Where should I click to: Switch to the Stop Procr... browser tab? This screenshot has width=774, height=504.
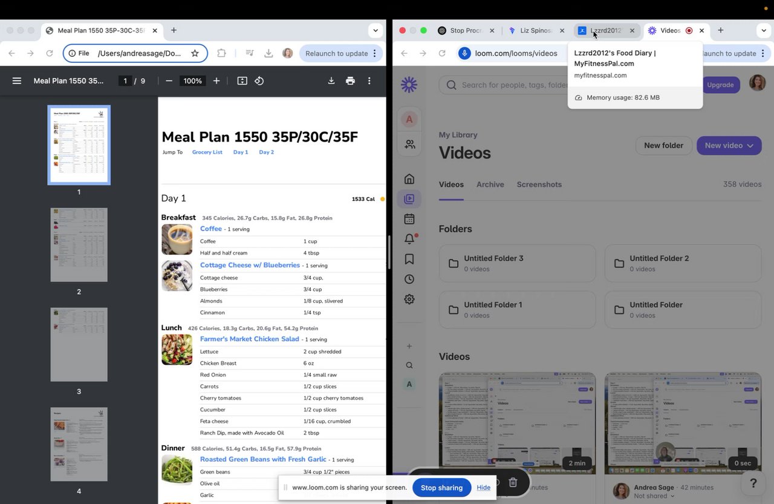466,30
